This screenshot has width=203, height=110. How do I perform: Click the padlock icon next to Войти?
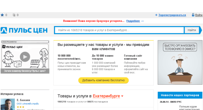(x=193, y=15)
